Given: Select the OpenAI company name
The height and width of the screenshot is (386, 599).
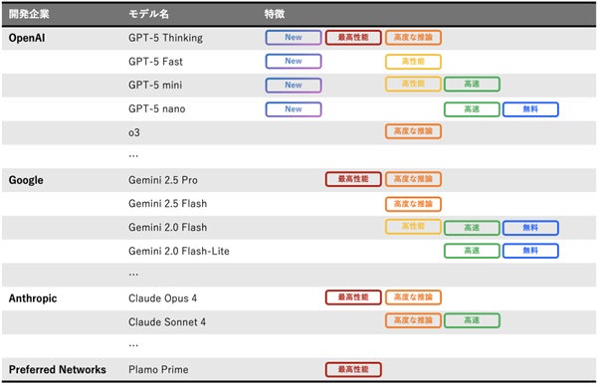Looking at the screenshot, I should point(27,38).
